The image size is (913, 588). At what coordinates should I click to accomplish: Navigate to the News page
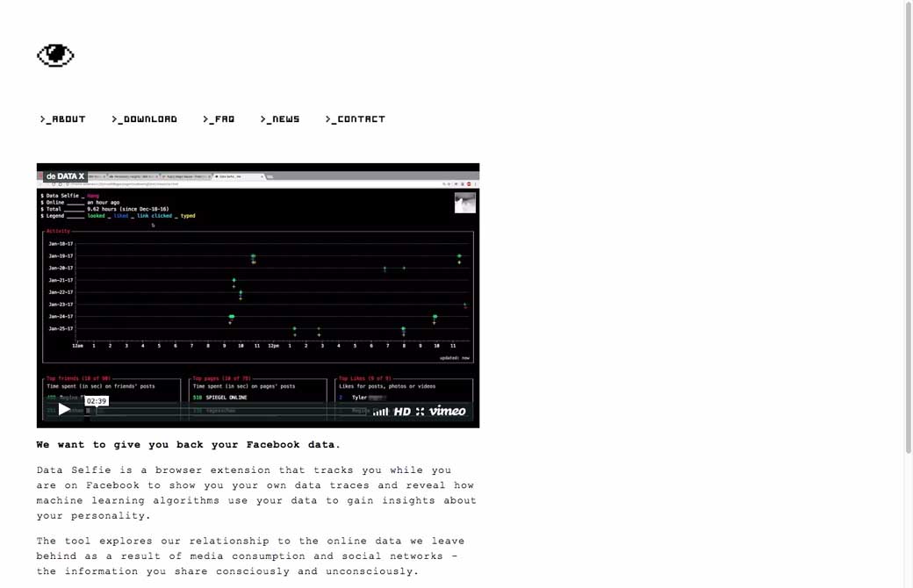coord(280,119)
